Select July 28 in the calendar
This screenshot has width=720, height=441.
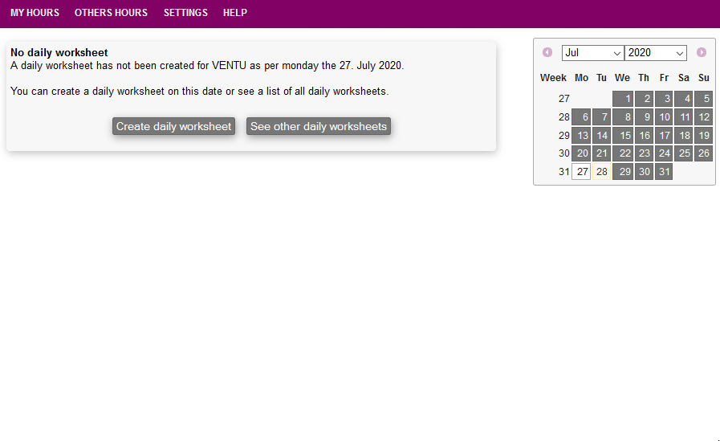click(602, 172)
